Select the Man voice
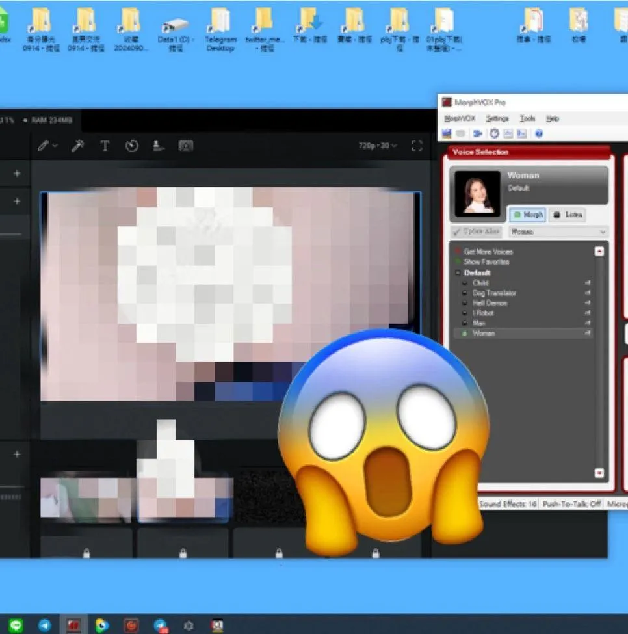Image resolution: width=628 pixels, height=634 pixels. (479, 323)
